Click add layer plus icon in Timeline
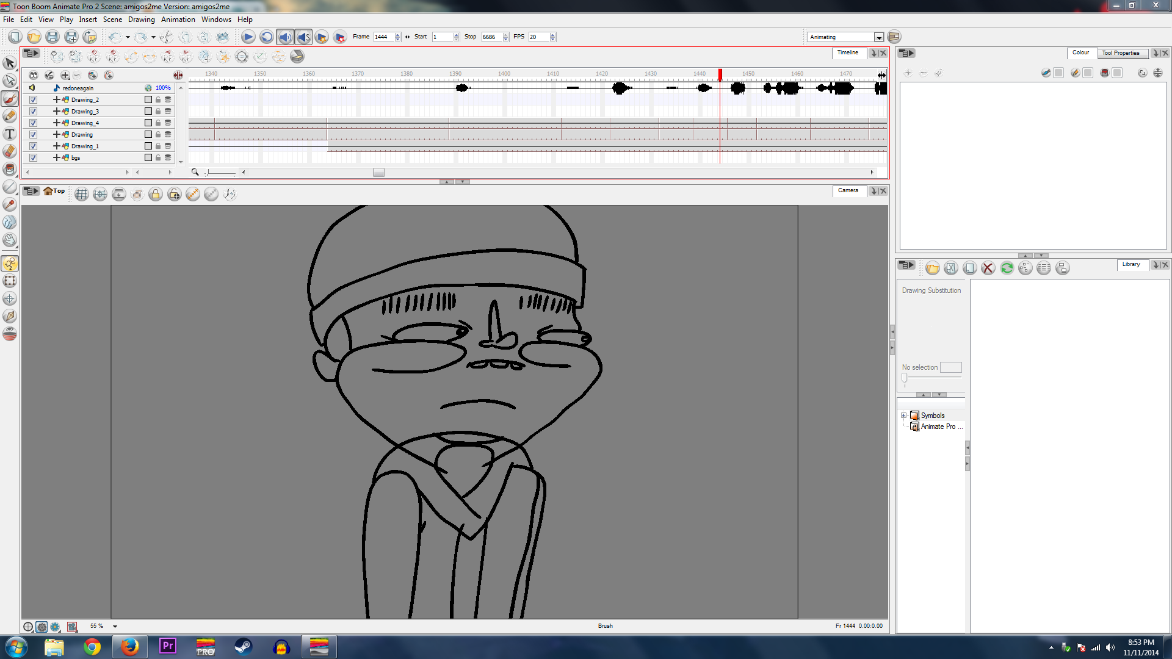Viewport: 1172px width, 659px height. tap(65, 75)
